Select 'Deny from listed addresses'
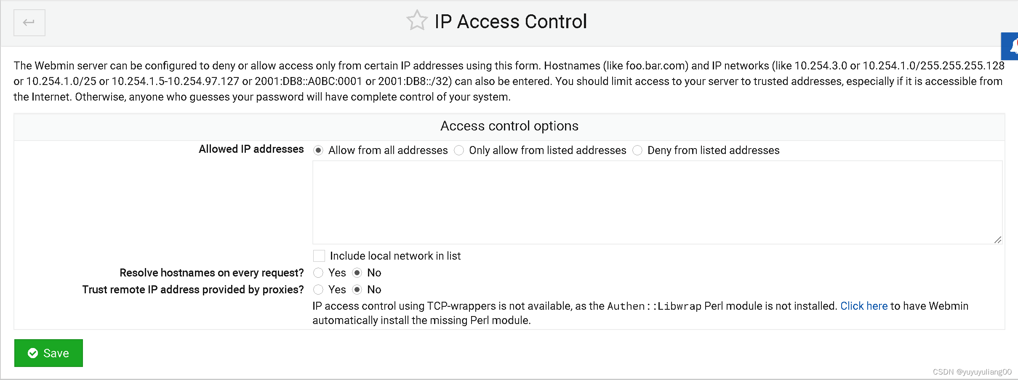 click(x=637, y=150)
